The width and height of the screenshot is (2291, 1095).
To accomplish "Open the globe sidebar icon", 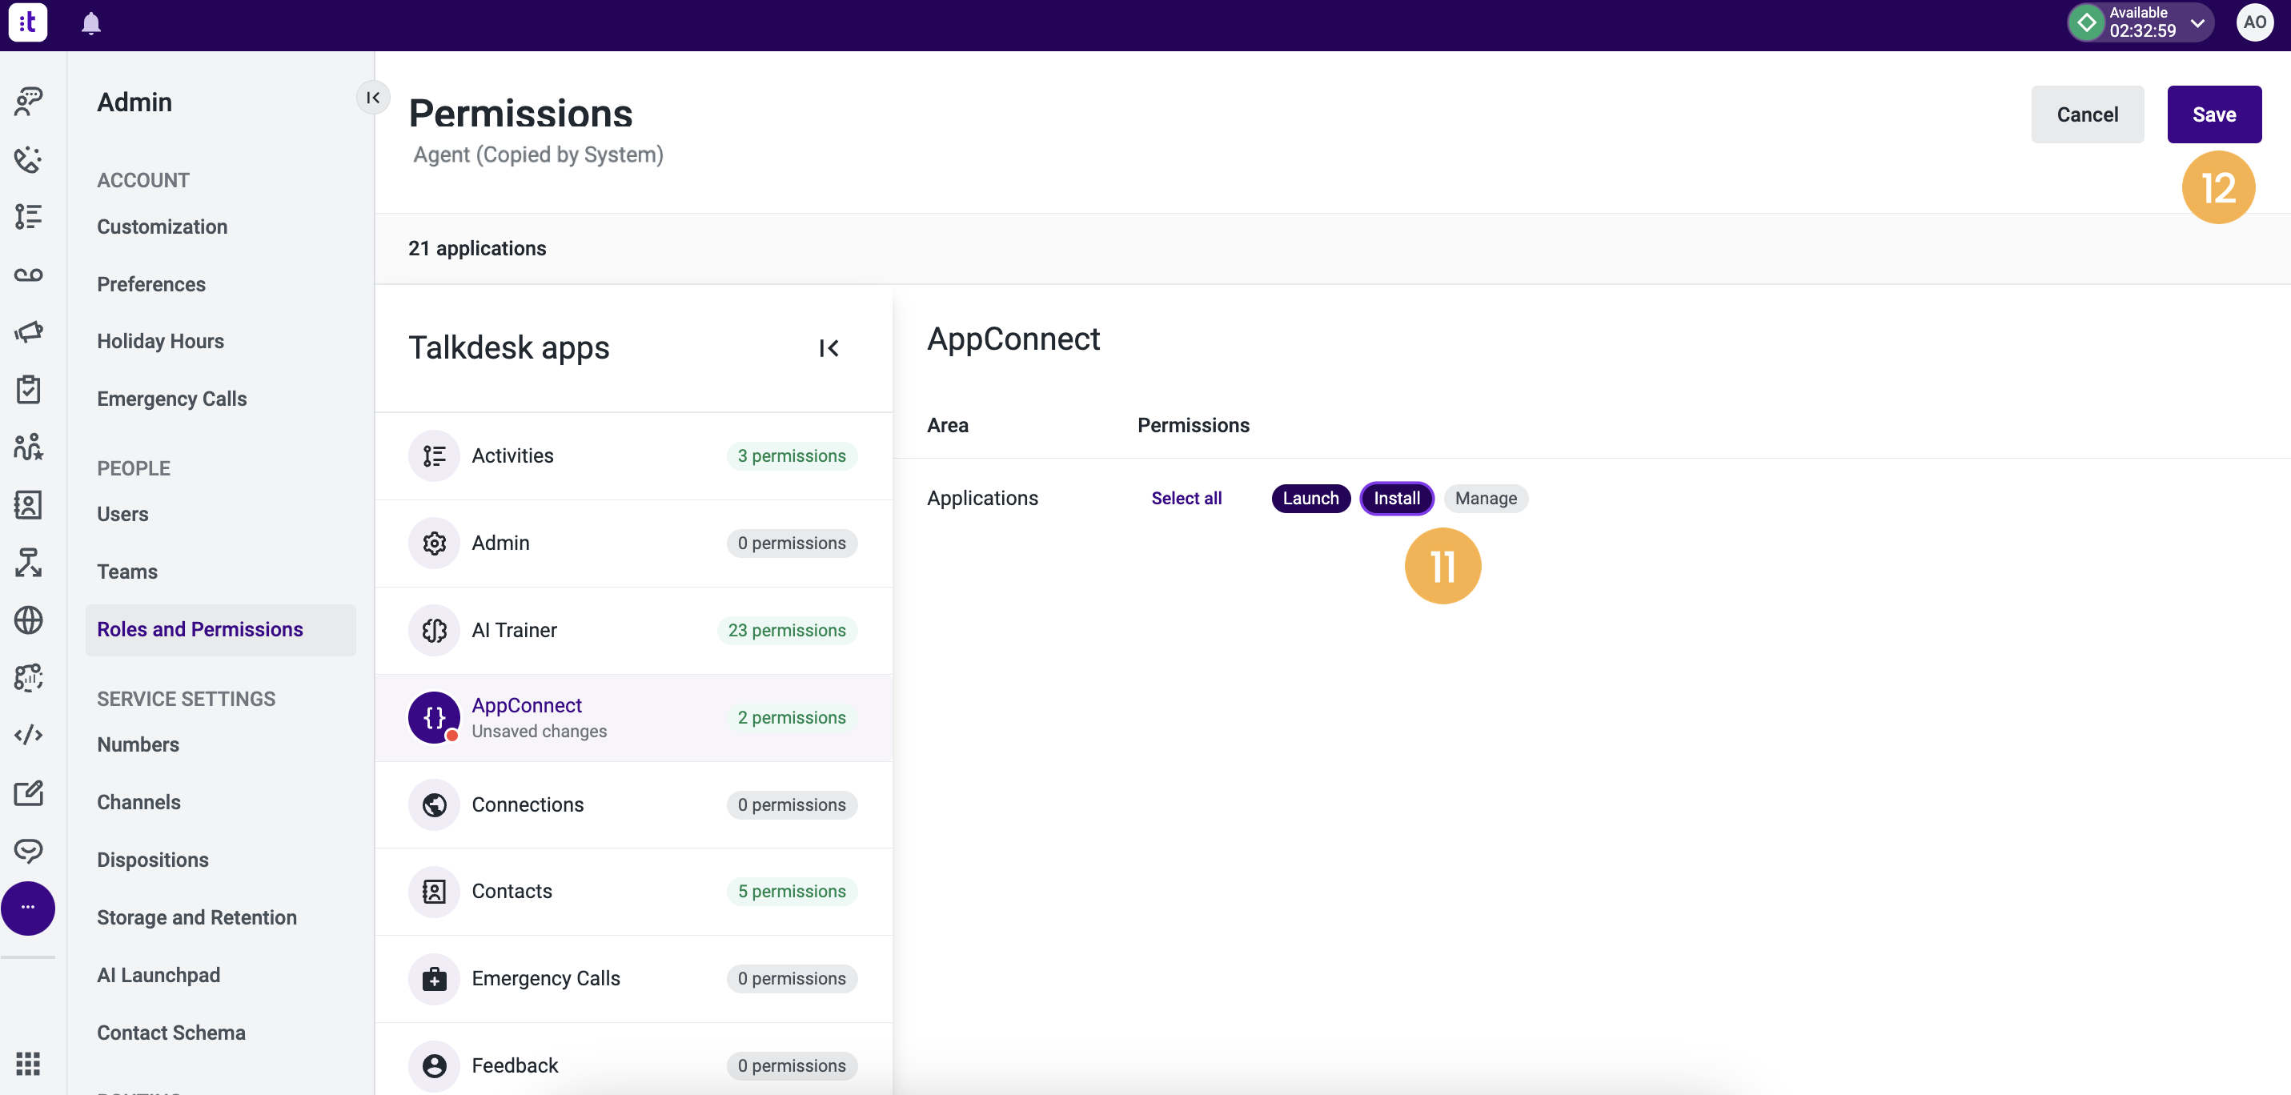I will coord(29,619).
